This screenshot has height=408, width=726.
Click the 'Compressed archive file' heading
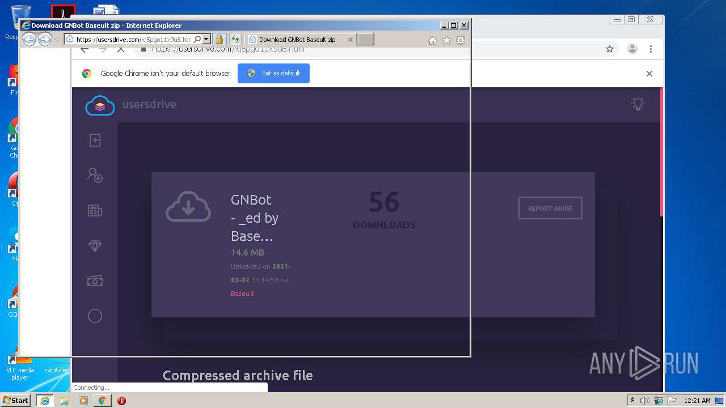pos(238,376)
